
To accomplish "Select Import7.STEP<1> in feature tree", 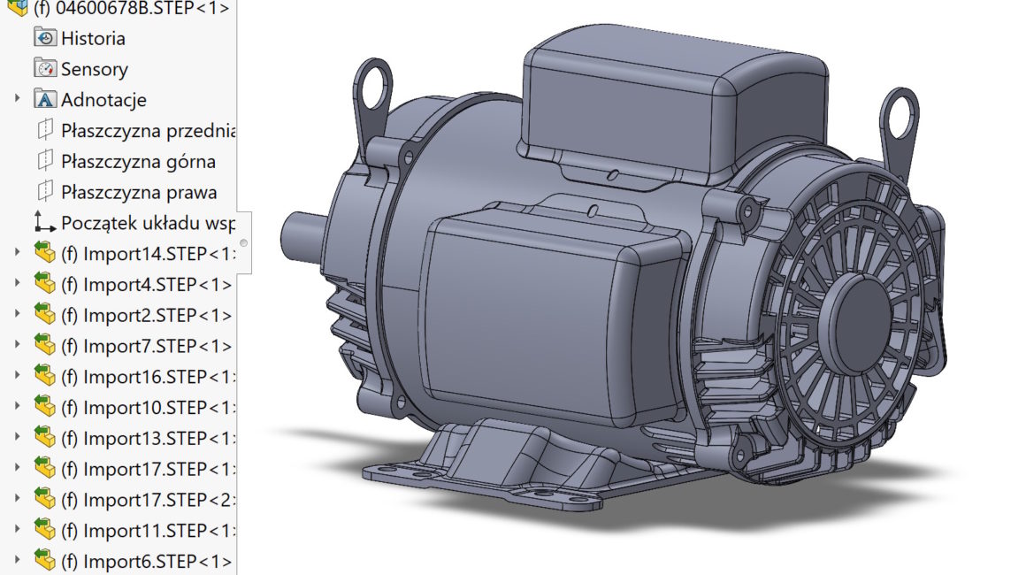I will click(x=146, y=346).
